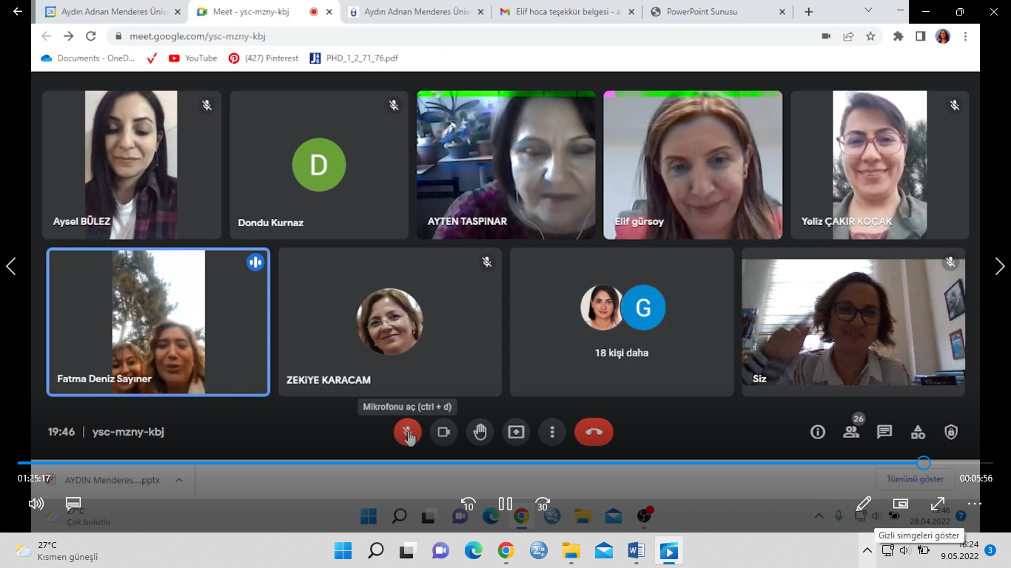This screenshot has height=568, width=1011.
Task: Expand the AYDIN Menderes pptx download chevron
Action: point(179,480)
